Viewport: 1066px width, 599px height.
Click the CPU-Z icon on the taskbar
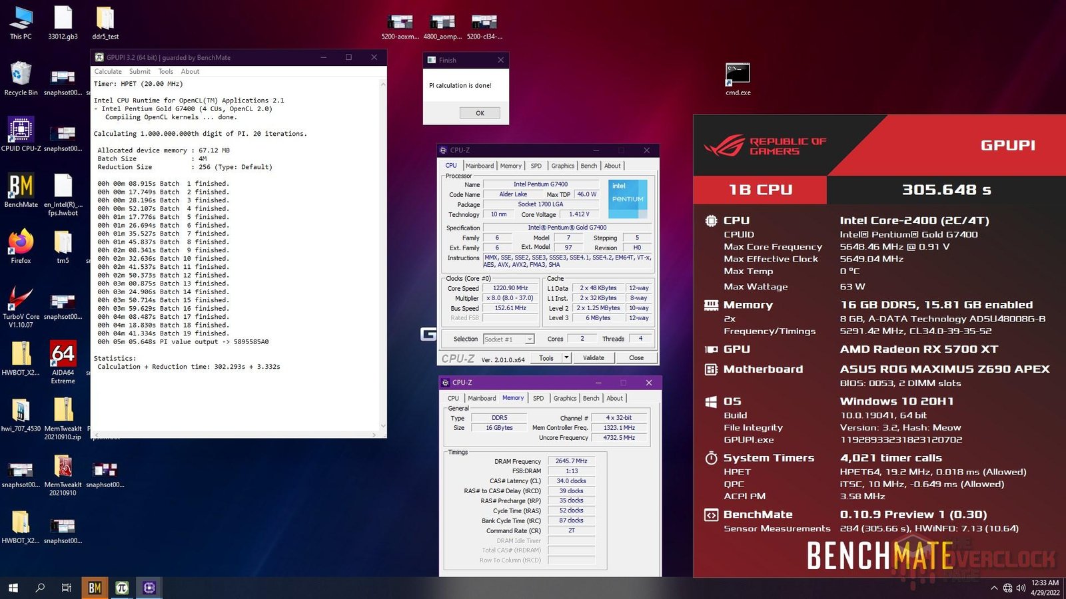click(149, 588)
